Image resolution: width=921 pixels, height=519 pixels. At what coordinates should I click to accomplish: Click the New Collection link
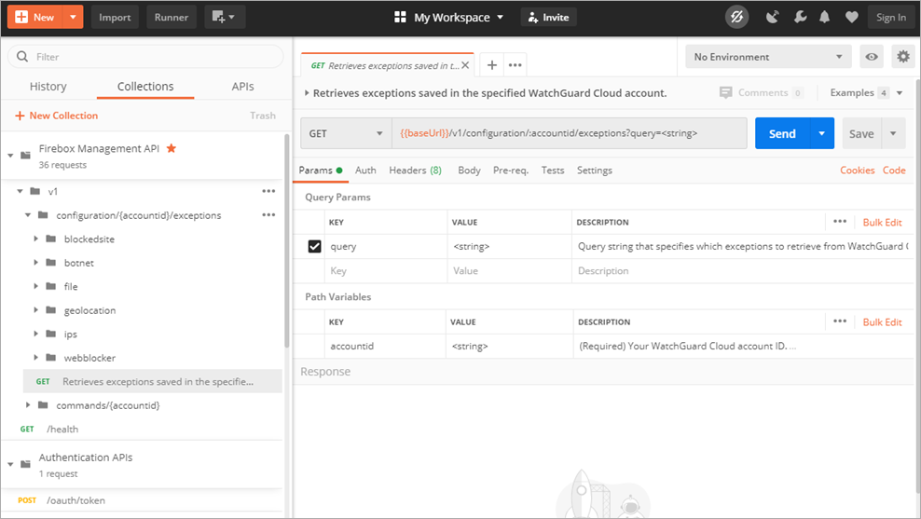click(x=57, y=116)
